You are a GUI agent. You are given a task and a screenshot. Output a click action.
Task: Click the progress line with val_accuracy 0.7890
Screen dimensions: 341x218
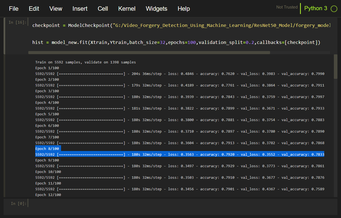180,132
